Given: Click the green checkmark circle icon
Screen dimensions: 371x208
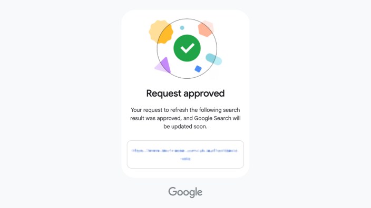Looking at the screenshot, I should pos(187,48).
